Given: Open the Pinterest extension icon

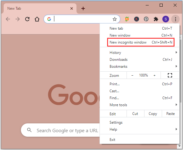Looking at the screenshot, I should [x=146, y=19].
